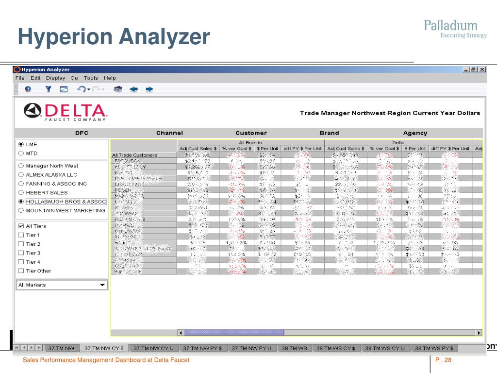Click the horizontal scrollbar thumb
Image resolution: width=497 pixels, height=373 pixels.
pyautogui.click(x=234, y=333)
